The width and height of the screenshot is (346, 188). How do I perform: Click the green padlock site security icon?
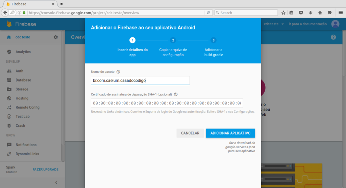tap(24, 13)
